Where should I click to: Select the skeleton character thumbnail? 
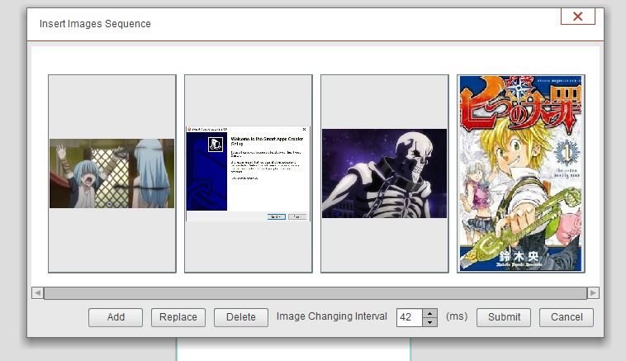(385, 173)
